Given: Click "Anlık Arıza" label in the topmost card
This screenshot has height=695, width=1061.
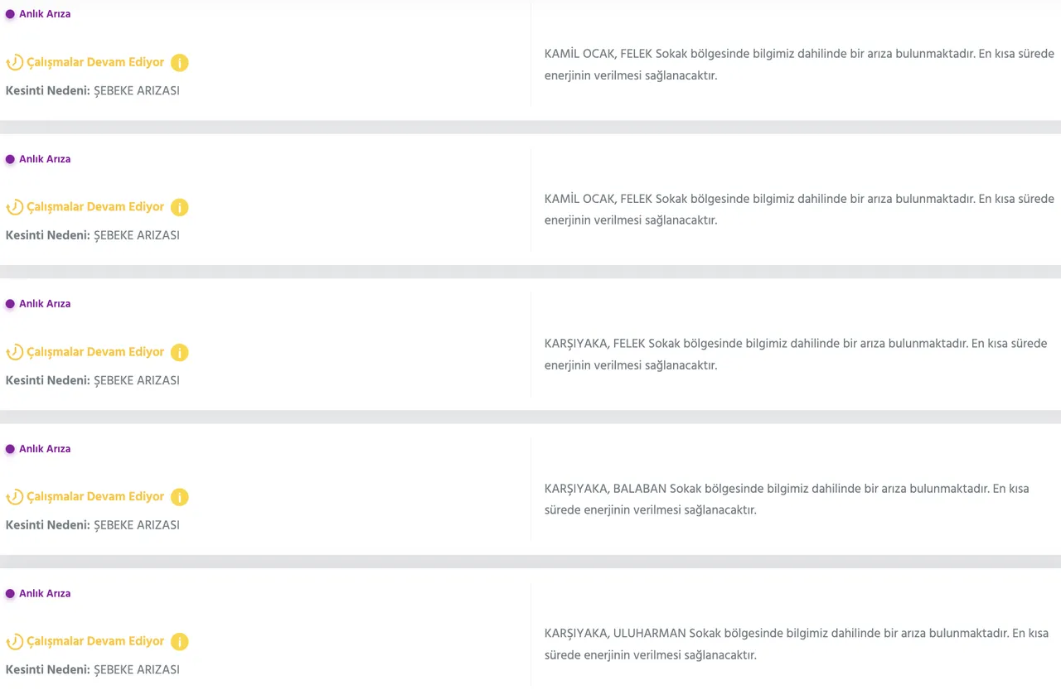Looking at the screenshot, I should 45,14.
